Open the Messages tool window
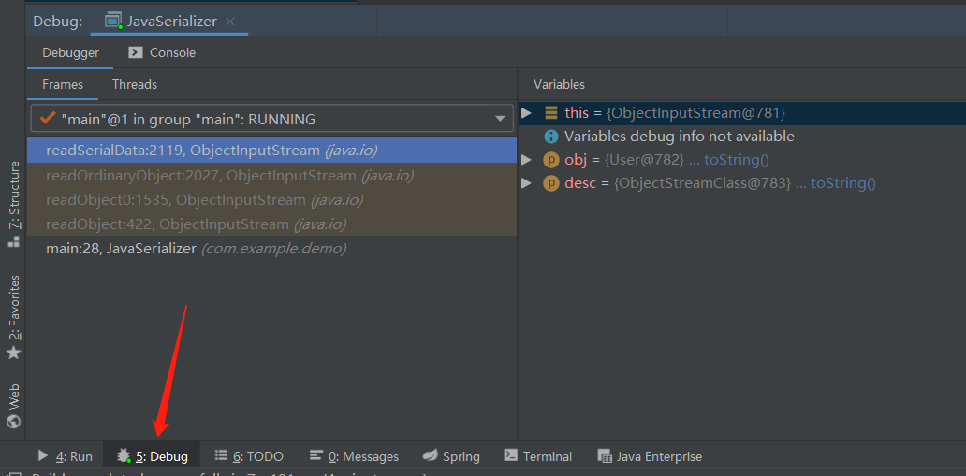 (x=354, y=456)
